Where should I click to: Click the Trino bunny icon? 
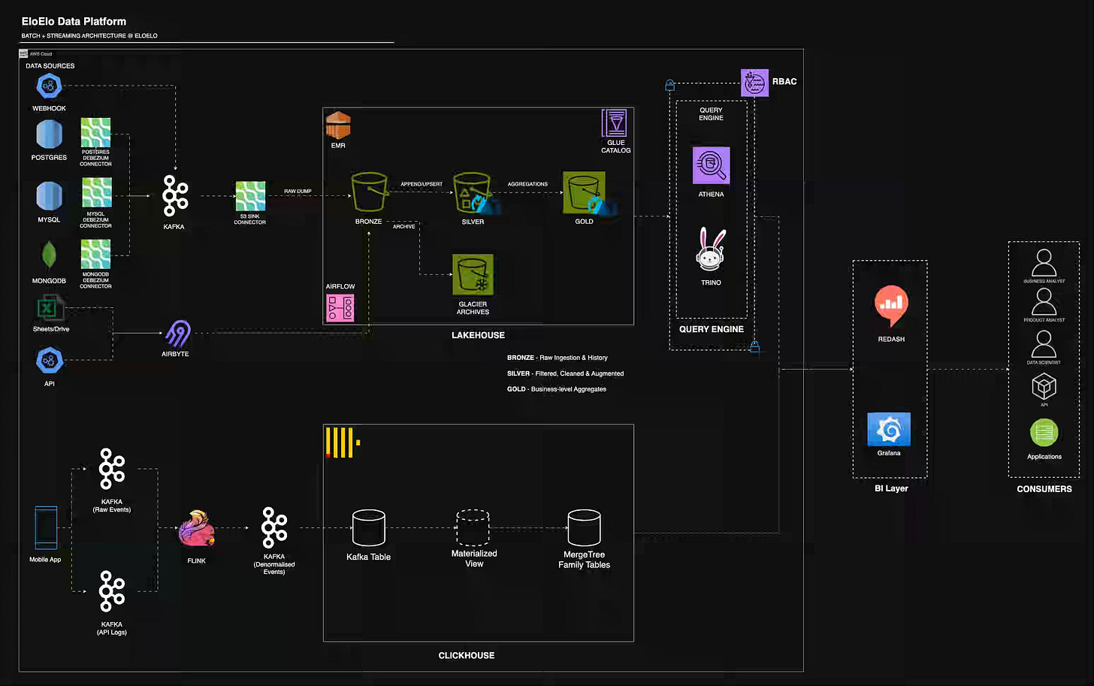pyautogui.click(x=711, y=250)
